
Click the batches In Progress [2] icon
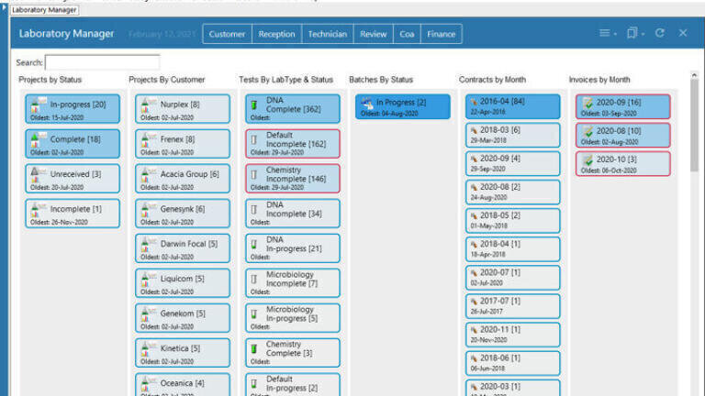click(x=367, y=104)
